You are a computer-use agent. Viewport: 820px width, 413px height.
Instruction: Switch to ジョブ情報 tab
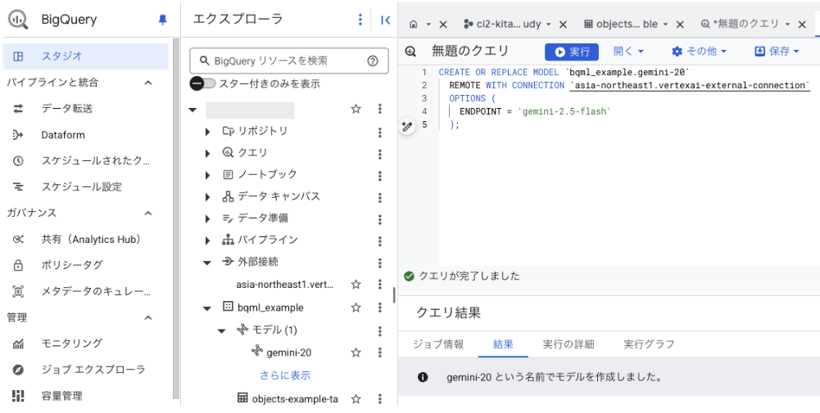[x=438, y=344]
